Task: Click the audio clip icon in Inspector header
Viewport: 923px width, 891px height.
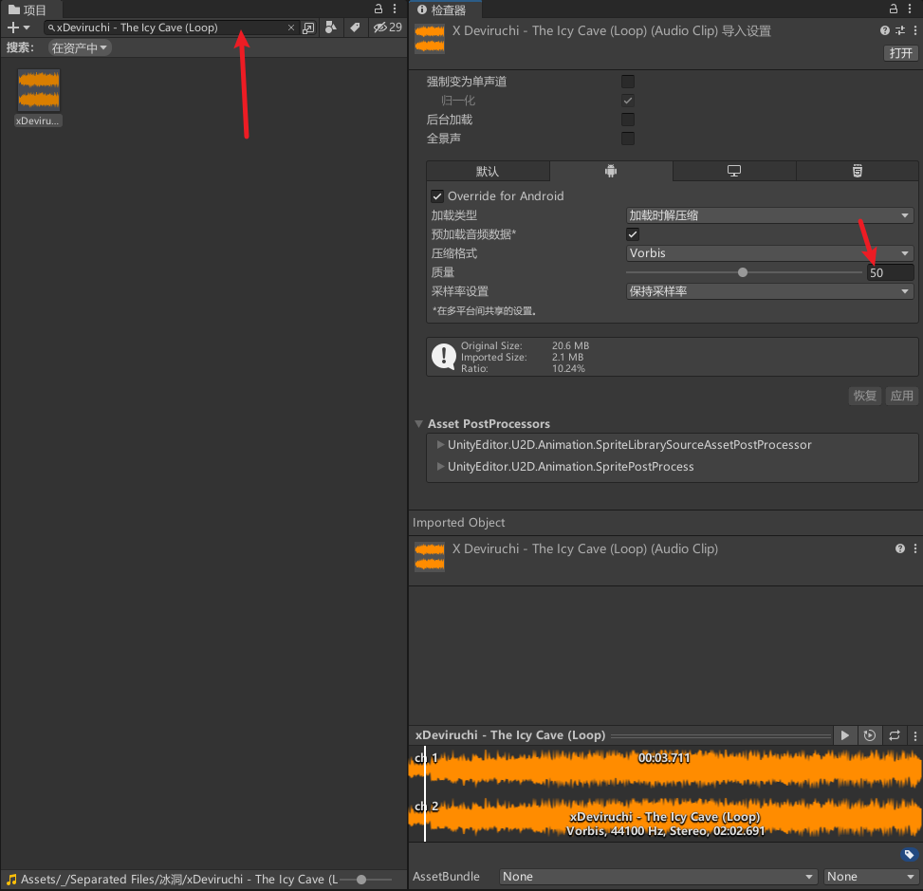Action: click(x=429, y=38)
